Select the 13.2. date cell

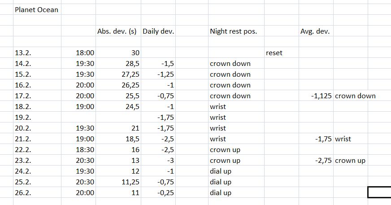22,53
